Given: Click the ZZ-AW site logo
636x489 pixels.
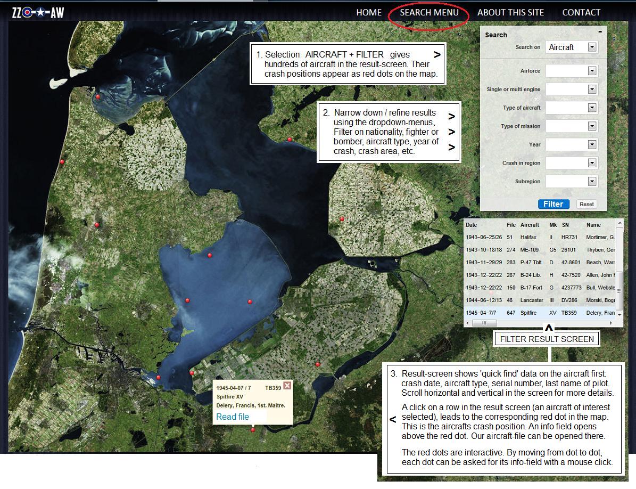Looking at the screenshot, I should (38, 12).
